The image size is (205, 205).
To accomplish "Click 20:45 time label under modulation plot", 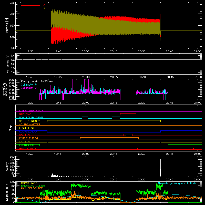I will tap(170, 103).
